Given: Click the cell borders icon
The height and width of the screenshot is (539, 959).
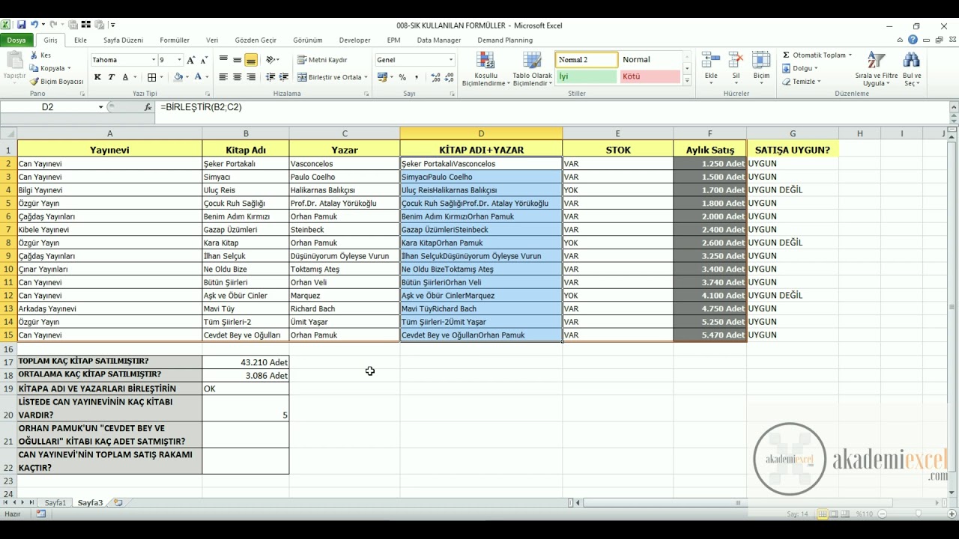Looking at the screenshot, I should coord(152,77).
